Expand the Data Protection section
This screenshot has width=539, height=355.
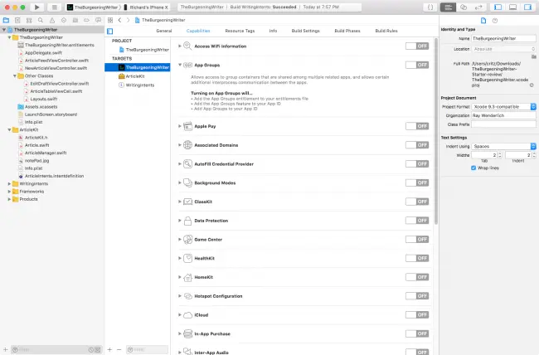(x=180, y=221)
